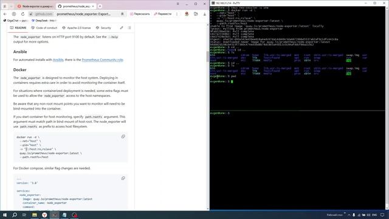The image size is (389, 219).
Task: Open Task View on the taskbar
Action: point(24,215)
